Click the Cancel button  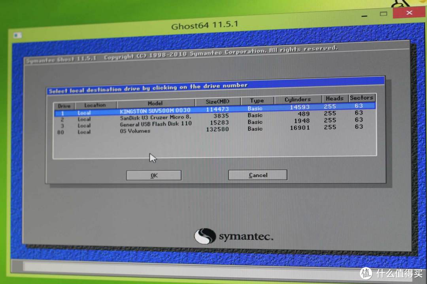pyautogui.click(x=258, y=175)
